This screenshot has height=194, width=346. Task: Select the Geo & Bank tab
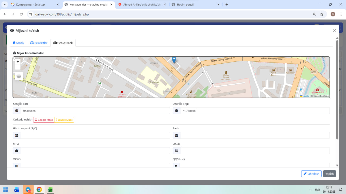(63, 43)
